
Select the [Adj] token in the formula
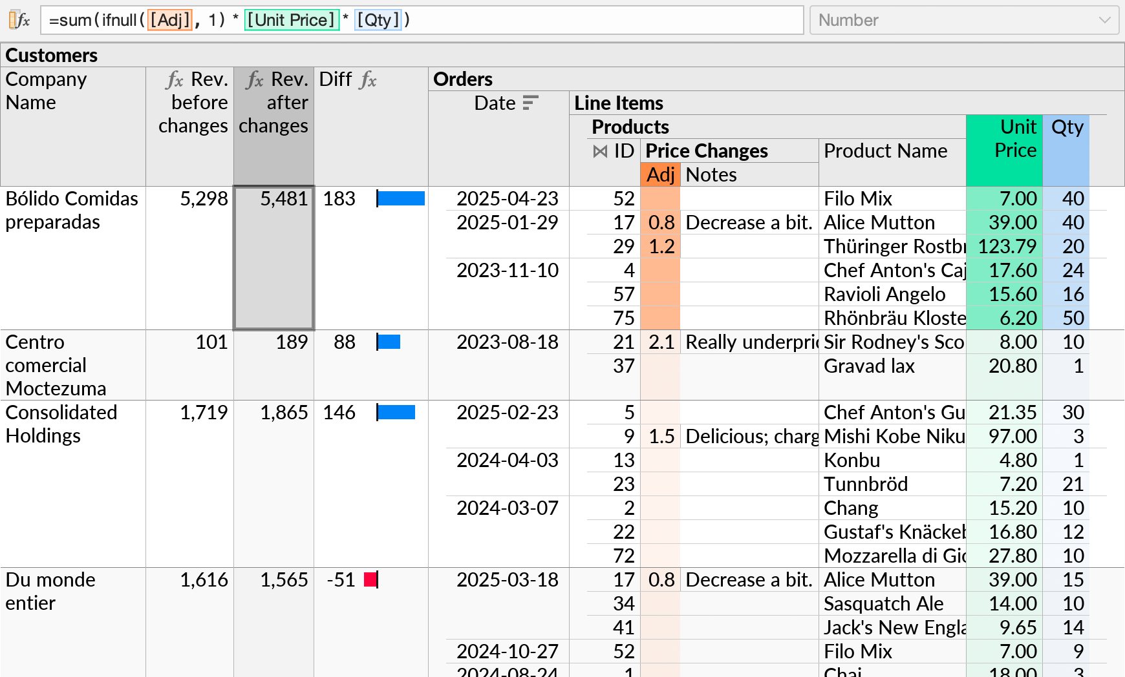169,20
